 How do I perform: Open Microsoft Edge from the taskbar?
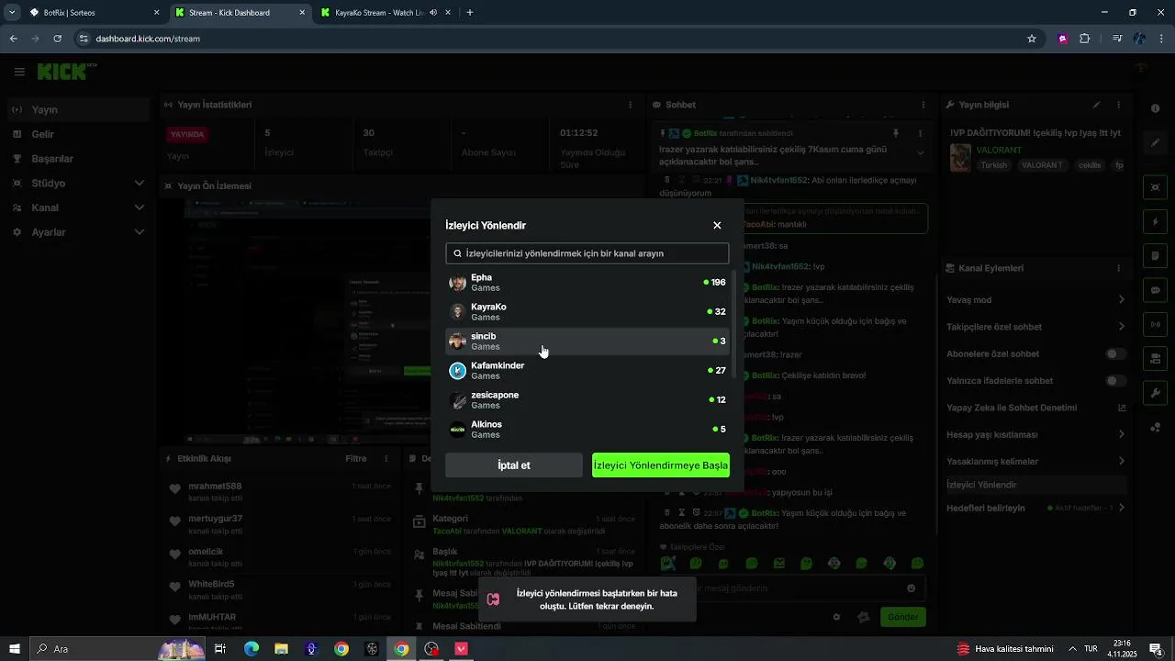click(252, 649)
